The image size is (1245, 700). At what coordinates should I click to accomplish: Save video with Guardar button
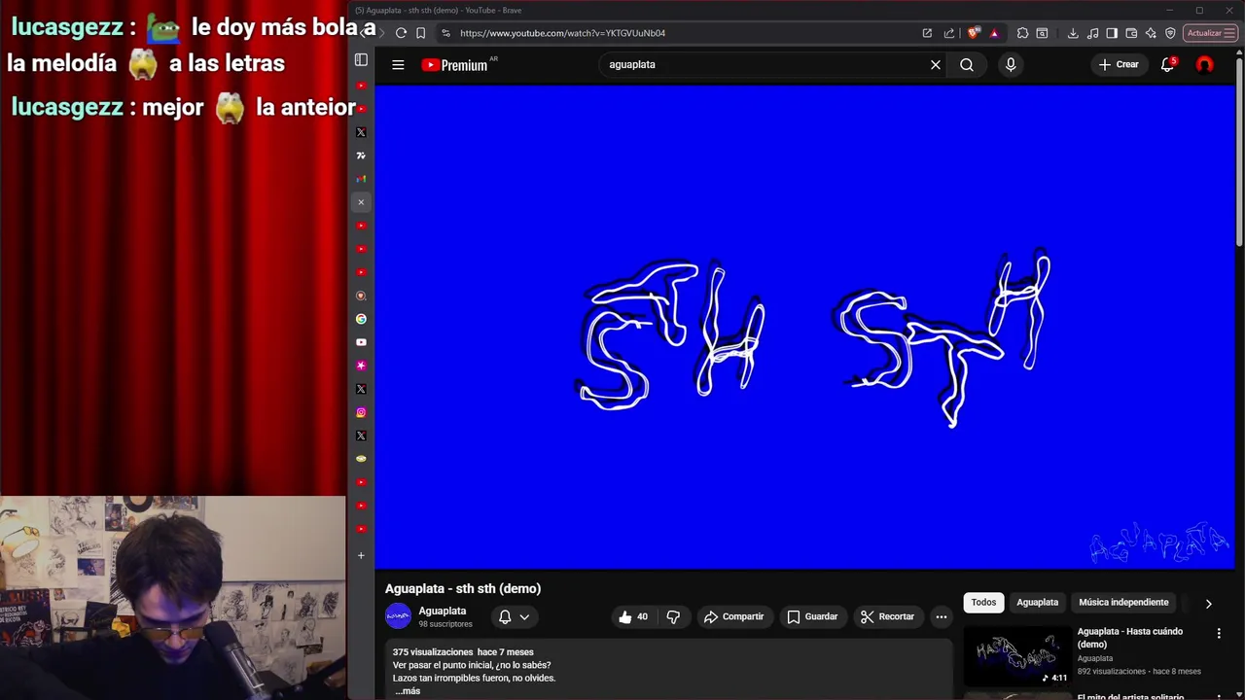point(812,616)
